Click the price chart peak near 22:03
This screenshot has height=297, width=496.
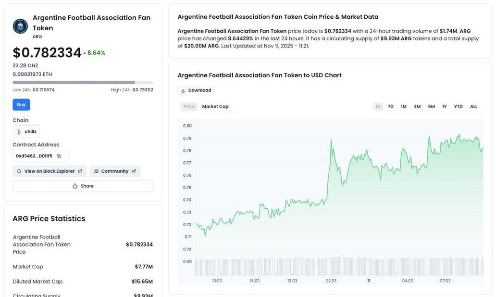[331, 140]
